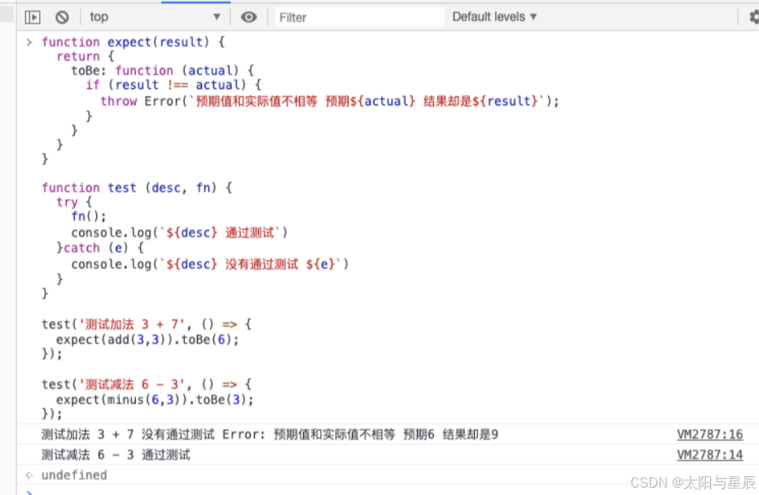Open the Default levels dropdown
Screen dimensions: 759x495
tap(494, 17)
